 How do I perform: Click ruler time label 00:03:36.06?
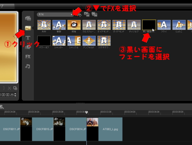(x=154, y=112)
